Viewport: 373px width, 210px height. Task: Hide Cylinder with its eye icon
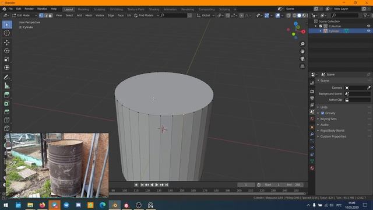tap(368, 31)
